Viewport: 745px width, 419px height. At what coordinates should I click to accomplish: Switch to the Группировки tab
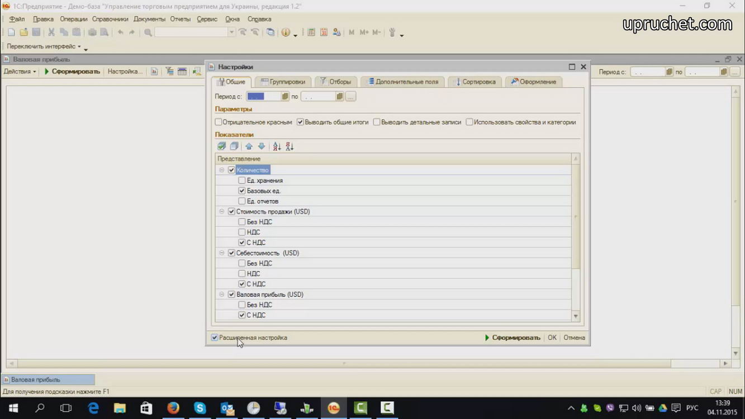[283, 82]
